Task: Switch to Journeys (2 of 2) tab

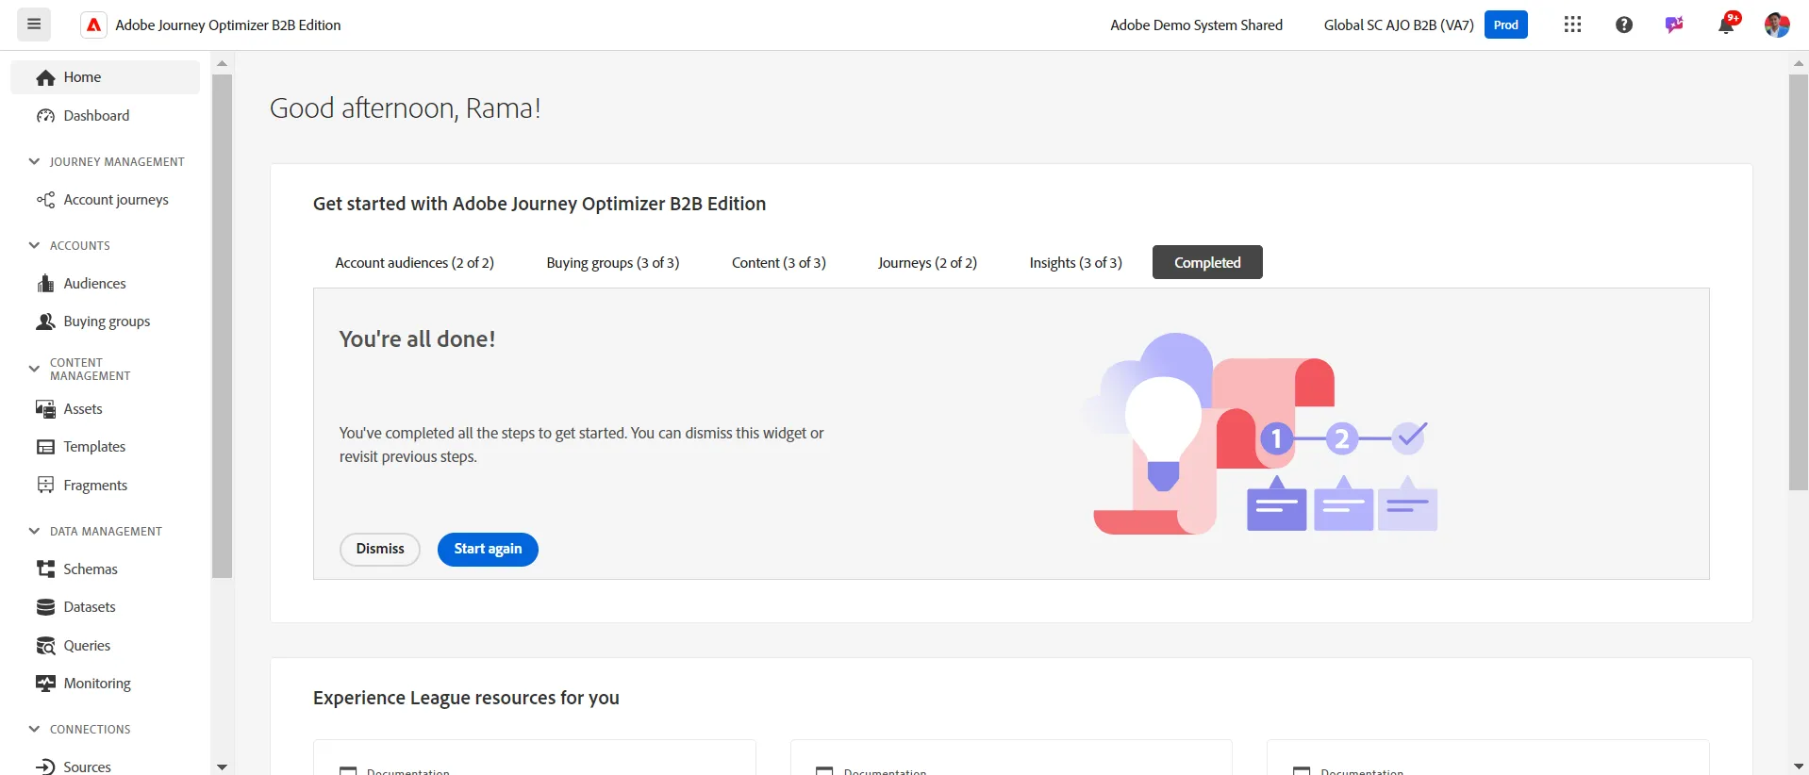Action: tap(927, 263)
